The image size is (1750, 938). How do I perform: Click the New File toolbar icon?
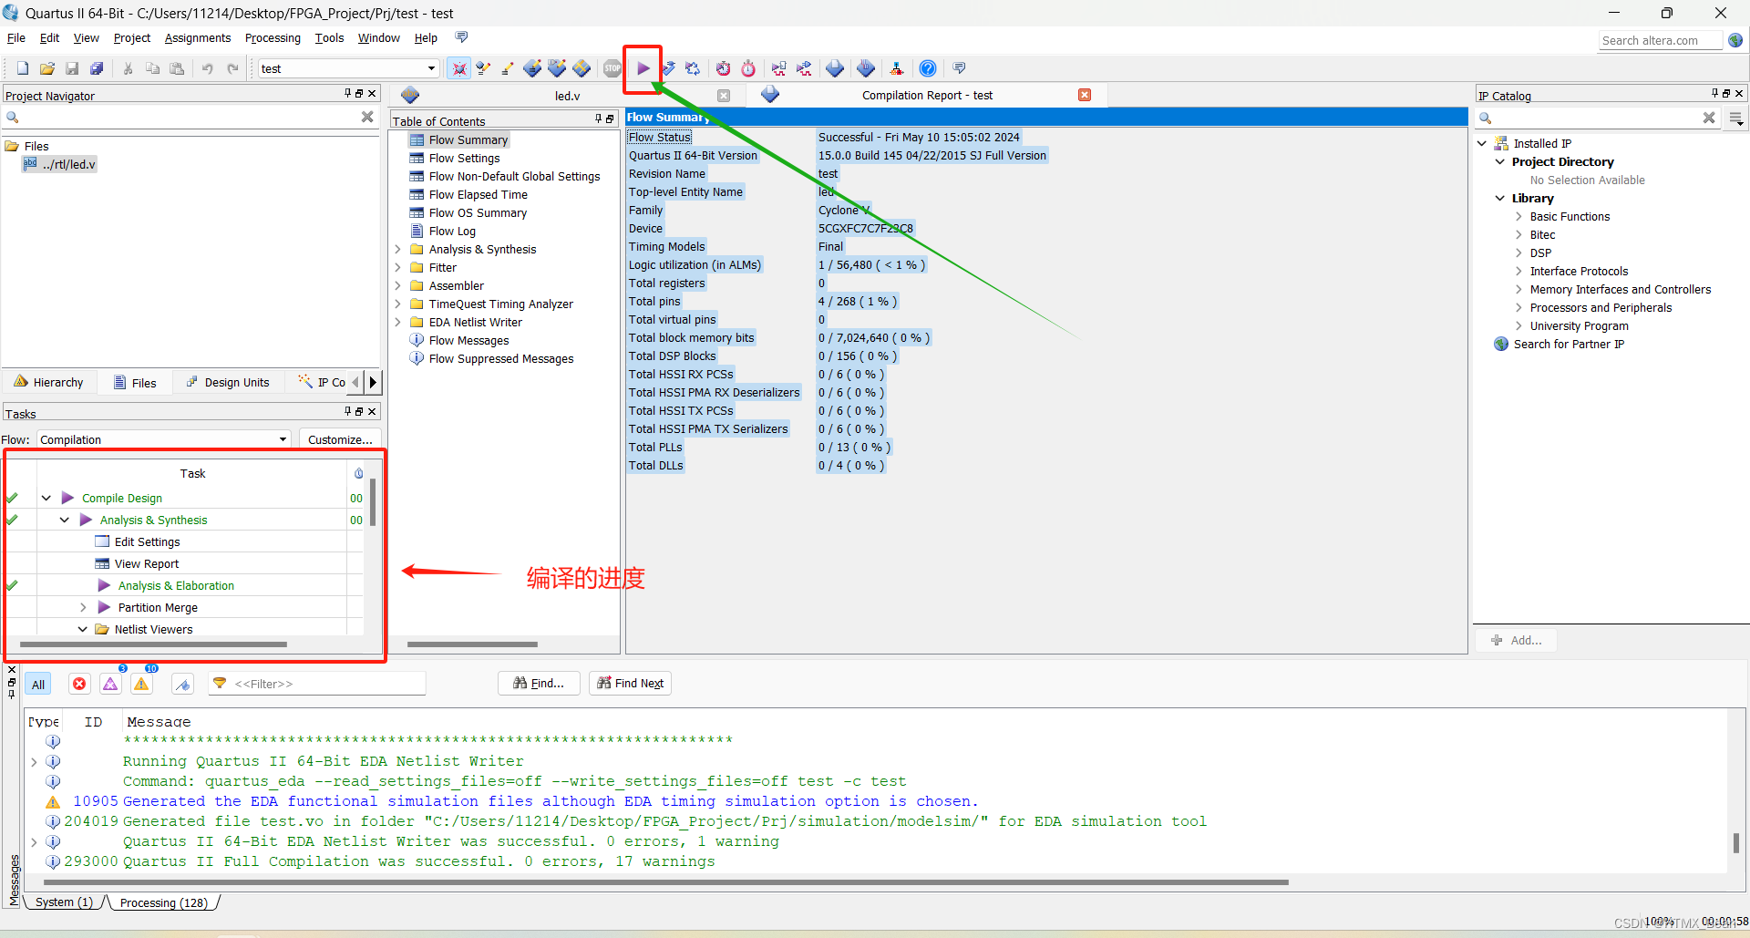point(23,68)
